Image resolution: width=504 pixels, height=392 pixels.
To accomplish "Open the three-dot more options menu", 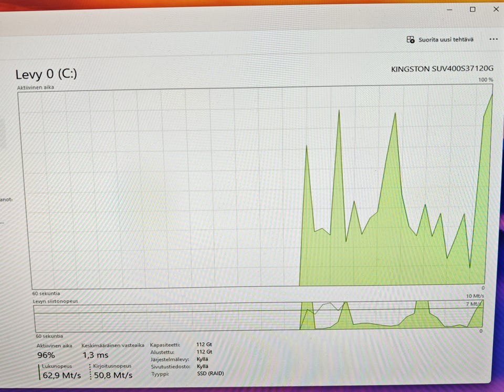I will point(493,39).
